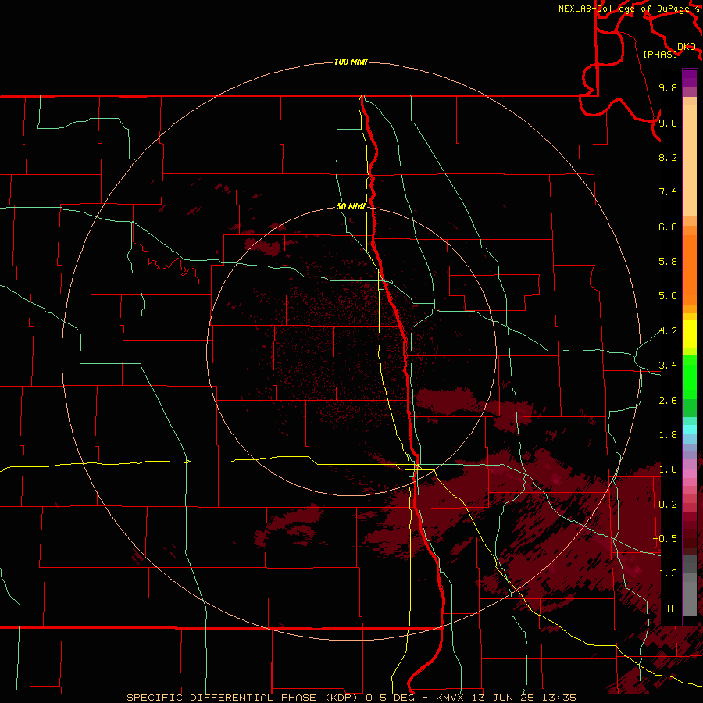
Task: Click the "3.4" color scale value
Action: [x=668, y=366]
